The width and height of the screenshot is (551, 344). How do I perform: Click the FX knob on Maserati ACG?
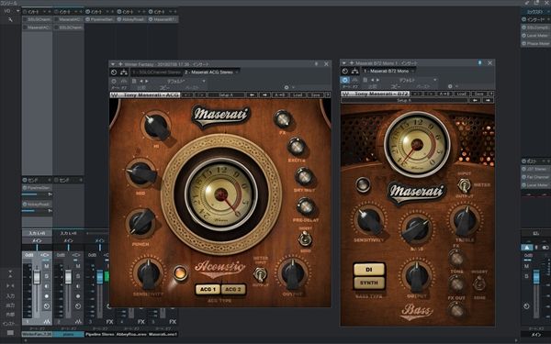pyautogui.click(x=283, y=119)
